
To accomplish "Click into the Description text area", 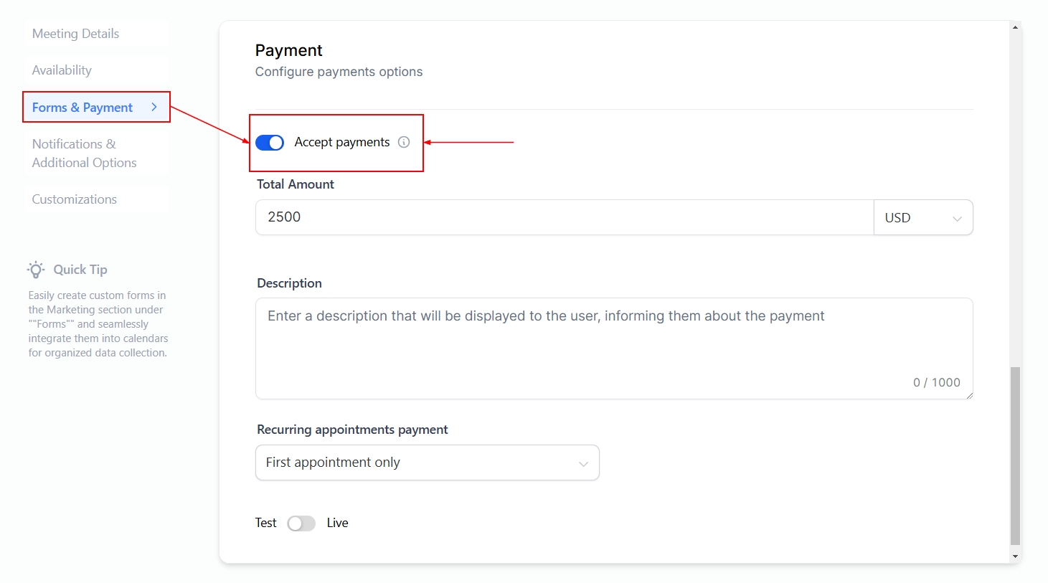I will pos(614,348).
